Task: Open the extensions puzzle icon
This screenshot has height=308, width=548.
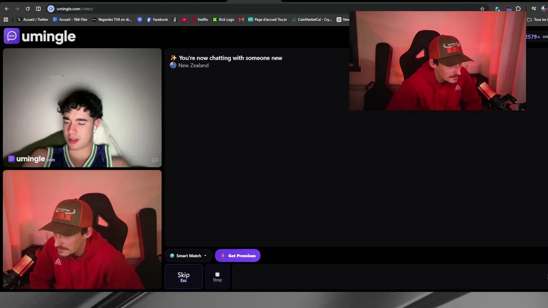Action: pos(518,9)
